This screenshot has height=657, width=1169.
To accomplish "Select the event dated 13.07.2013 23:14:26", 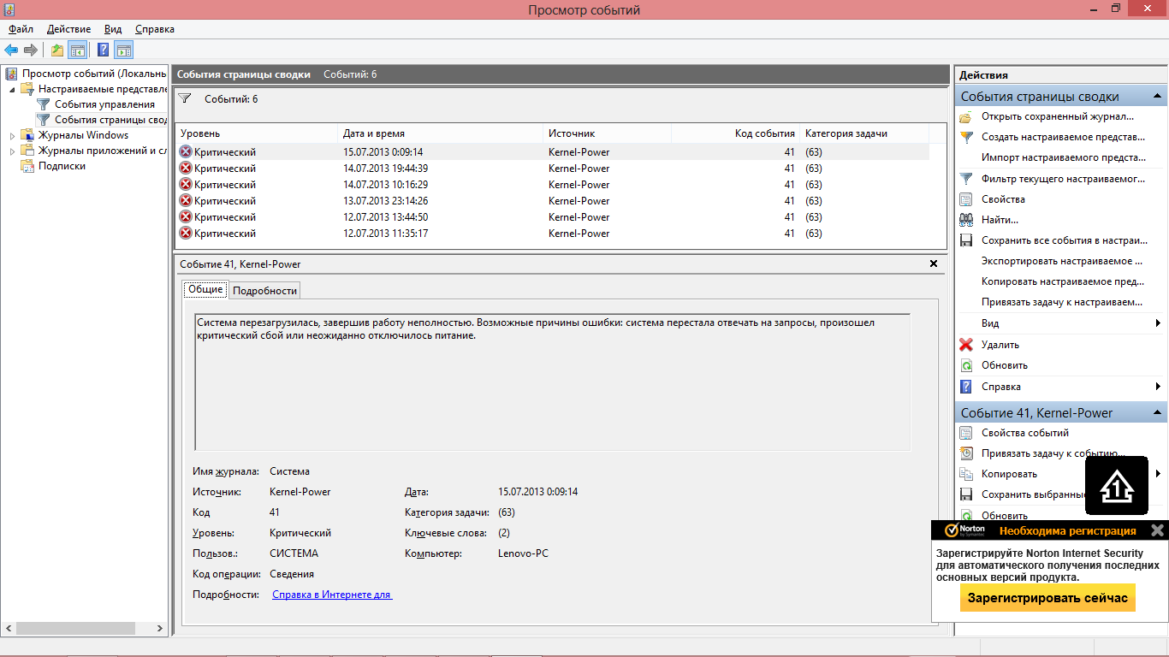I will 385,201.
